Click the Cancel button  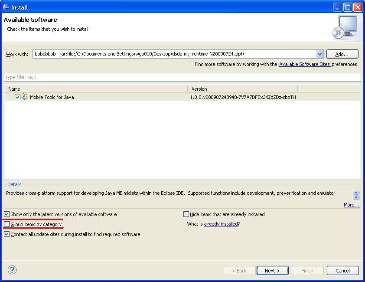pyautogui.click(x=342, y=271)
